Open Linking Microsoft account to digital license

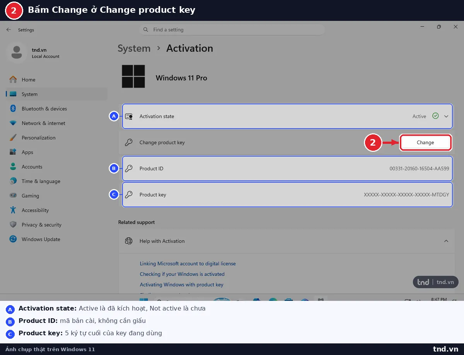[188, 263]
